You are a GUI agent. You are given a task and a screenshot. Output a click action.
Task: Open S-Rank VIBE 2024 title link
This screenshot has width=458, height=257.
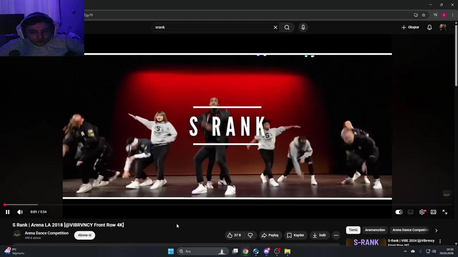(411, 242)
